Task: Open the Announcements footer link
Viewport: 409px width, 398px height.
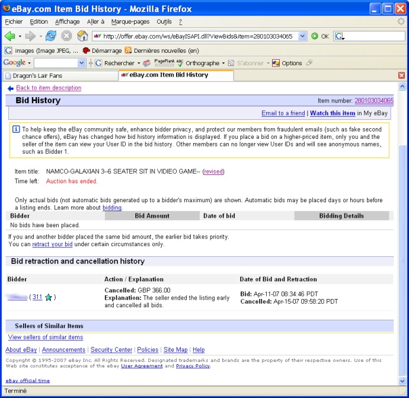Action: coord(63,350)
